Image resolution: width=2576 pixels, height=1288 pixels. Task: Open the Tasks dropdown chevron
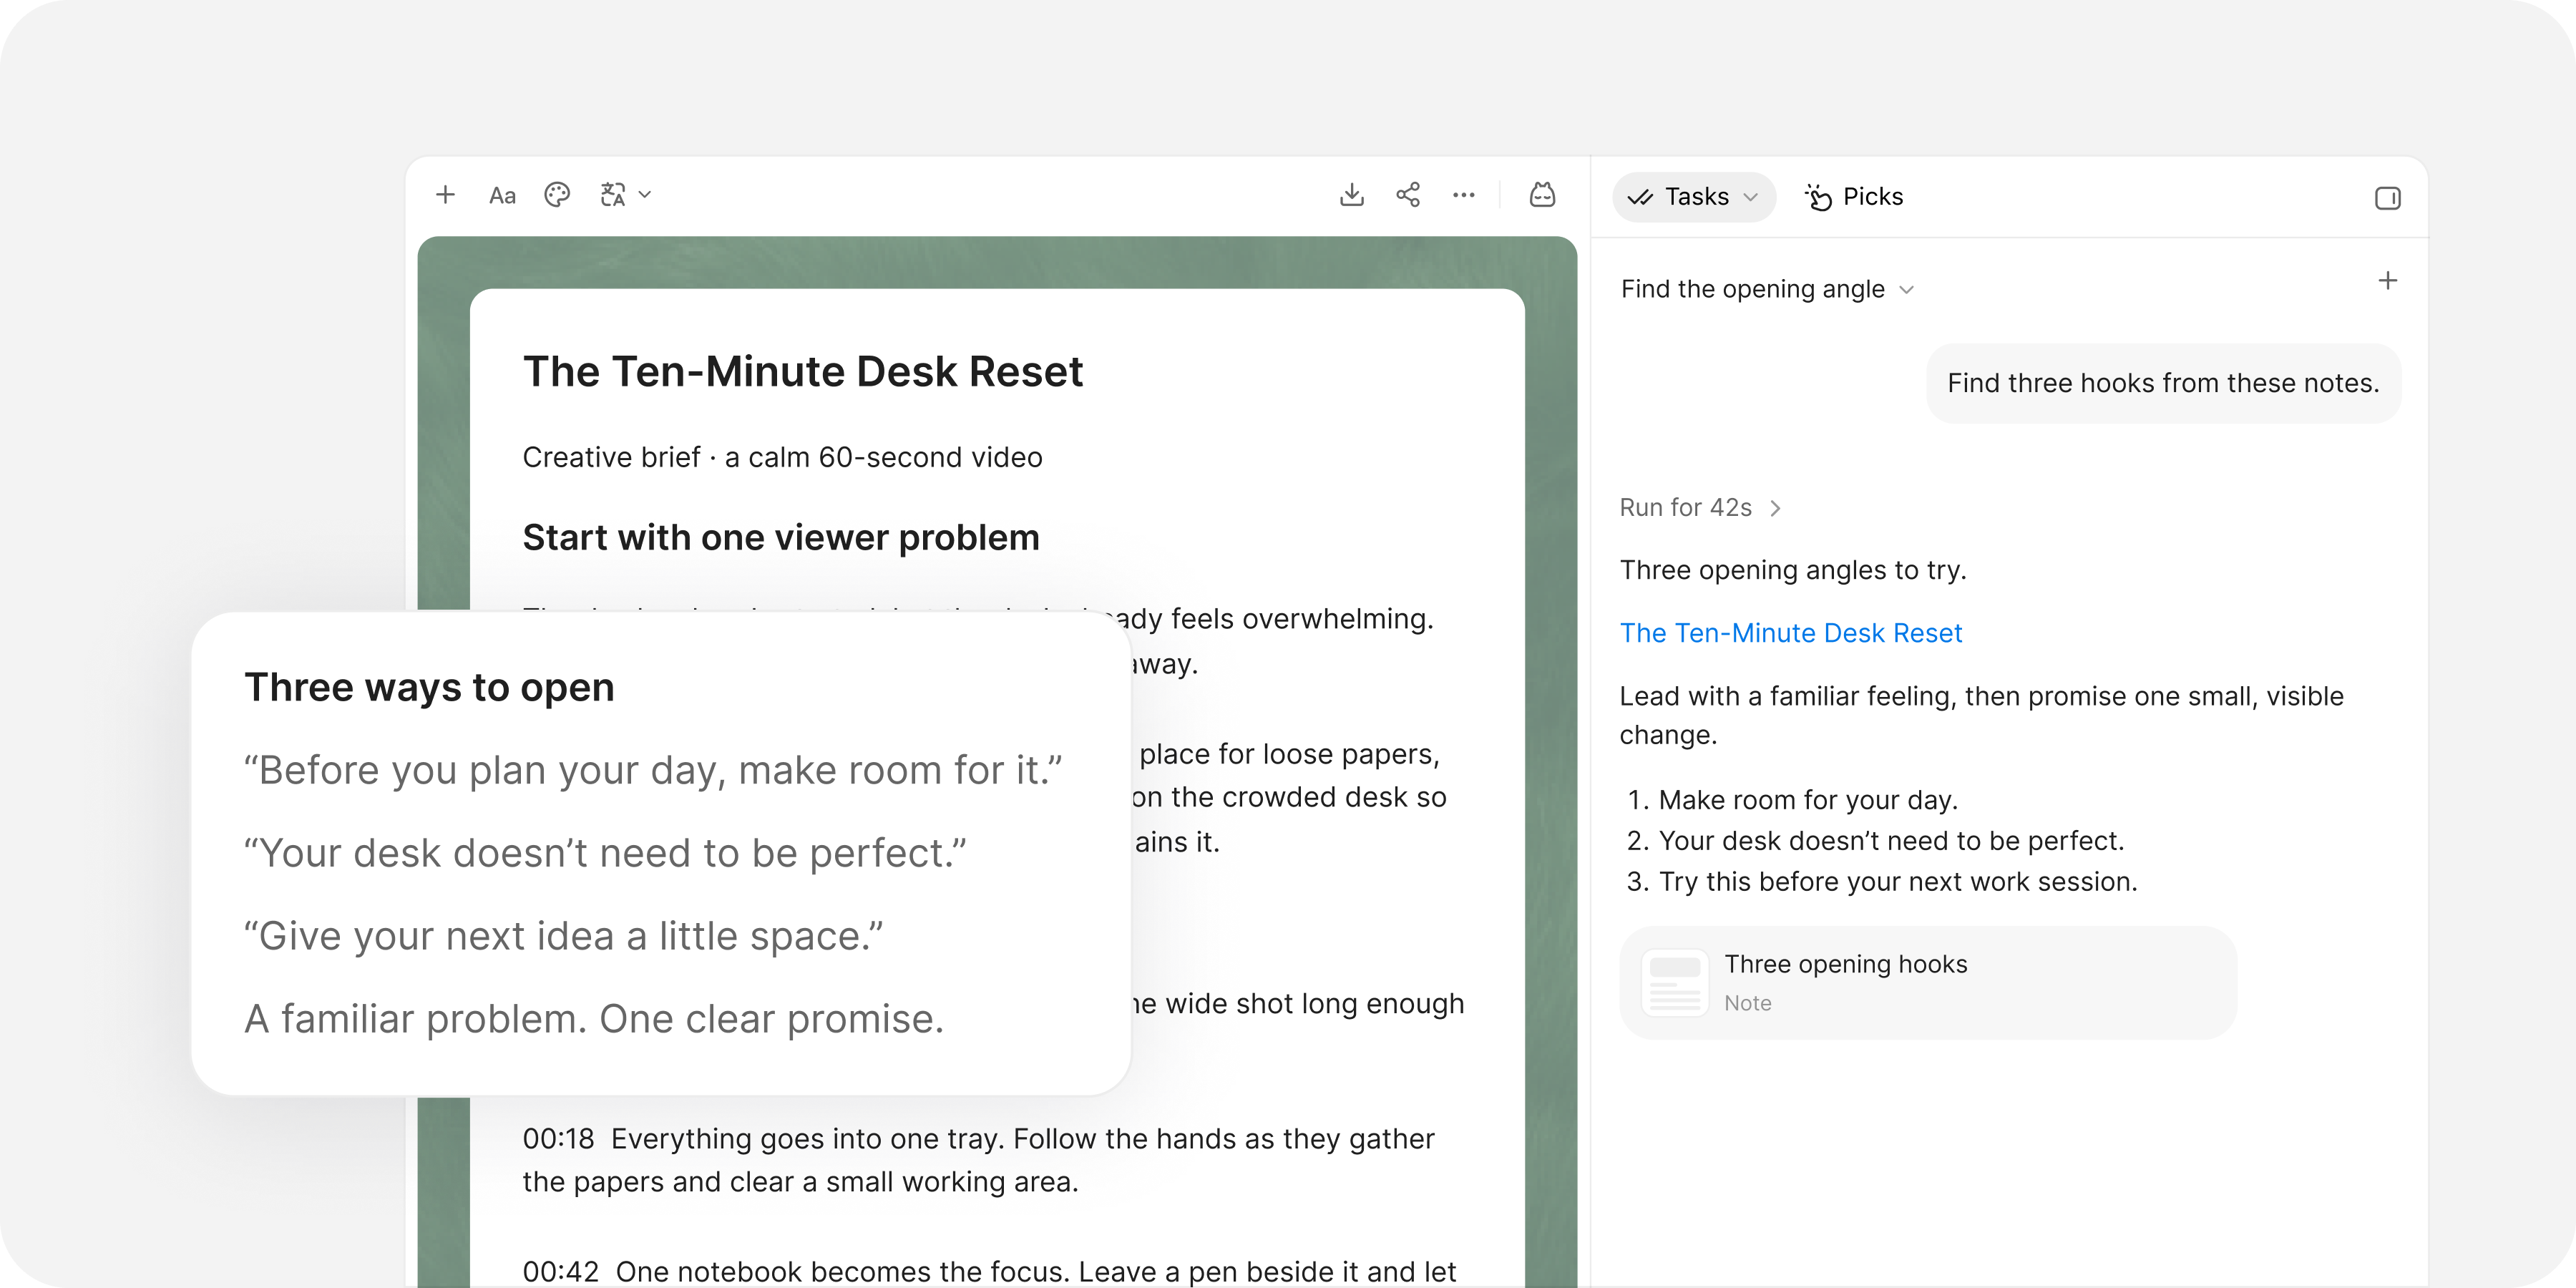click(1751, 197)
